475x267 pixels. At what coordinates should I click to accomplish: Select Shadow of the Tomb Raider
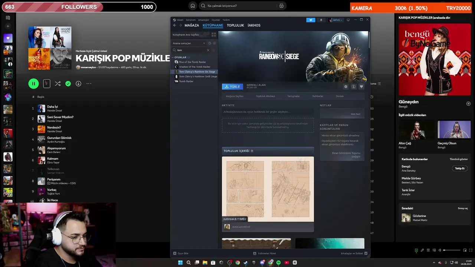click(194, 67)
